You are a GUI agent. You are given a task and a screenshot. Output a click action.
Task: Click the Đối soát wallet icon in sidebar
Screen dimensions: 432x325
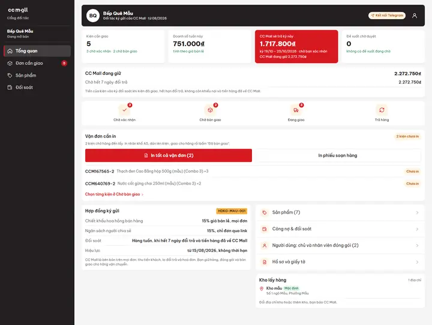[x=10, y=88]
